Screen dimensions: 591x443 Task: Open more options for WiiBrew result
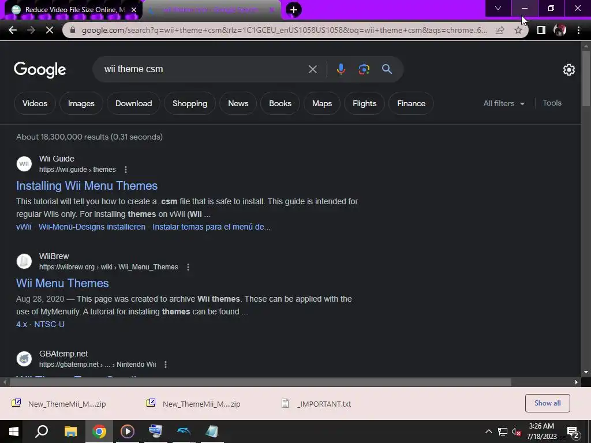coord(188,267)
